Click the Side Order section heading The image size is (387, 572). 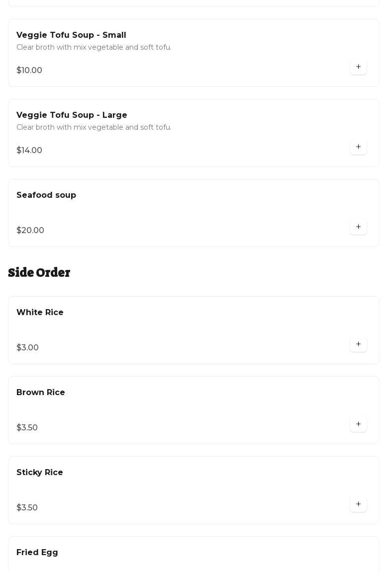coord(39,273)
